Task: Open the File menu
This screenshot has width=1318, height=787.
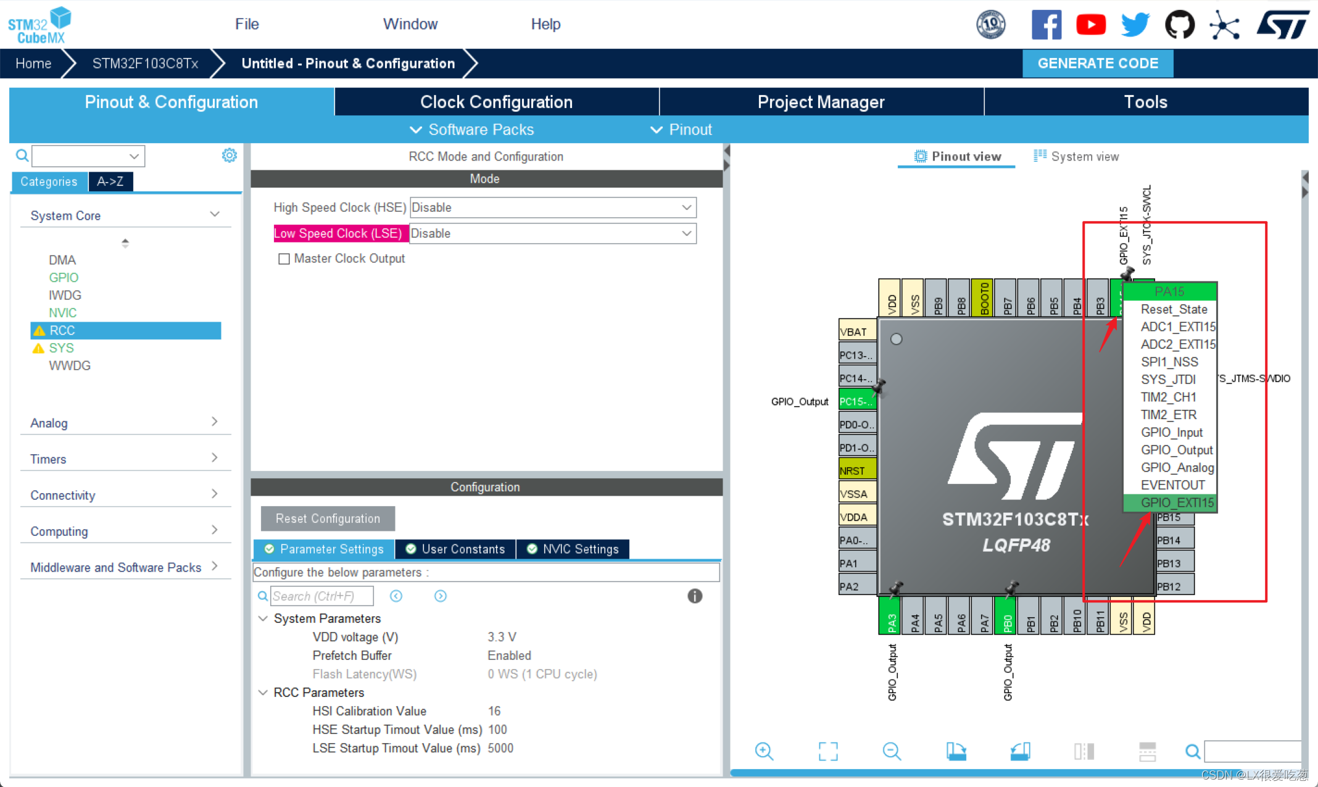Action: [x=247, y=24]
